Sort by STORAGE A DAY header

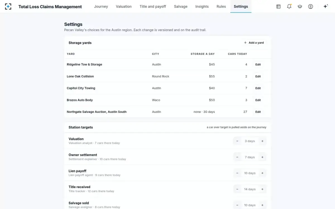(x=203, y=54)
